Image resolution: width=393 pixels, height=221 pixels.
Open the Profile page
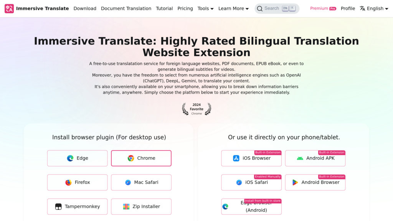(x=348, y=8)
